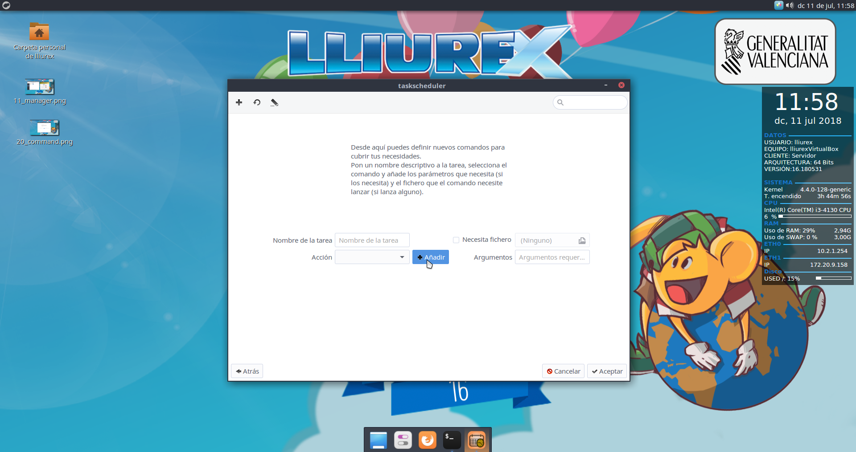Click the plus icon in taskscheduler toolbar

pyautogui.click(x=239, y=102)
